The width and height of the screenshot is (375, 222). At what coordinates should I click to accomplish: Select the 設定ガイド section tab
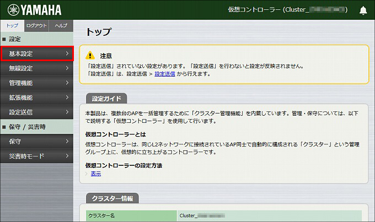pyautogui.click(x=106, y=99)
